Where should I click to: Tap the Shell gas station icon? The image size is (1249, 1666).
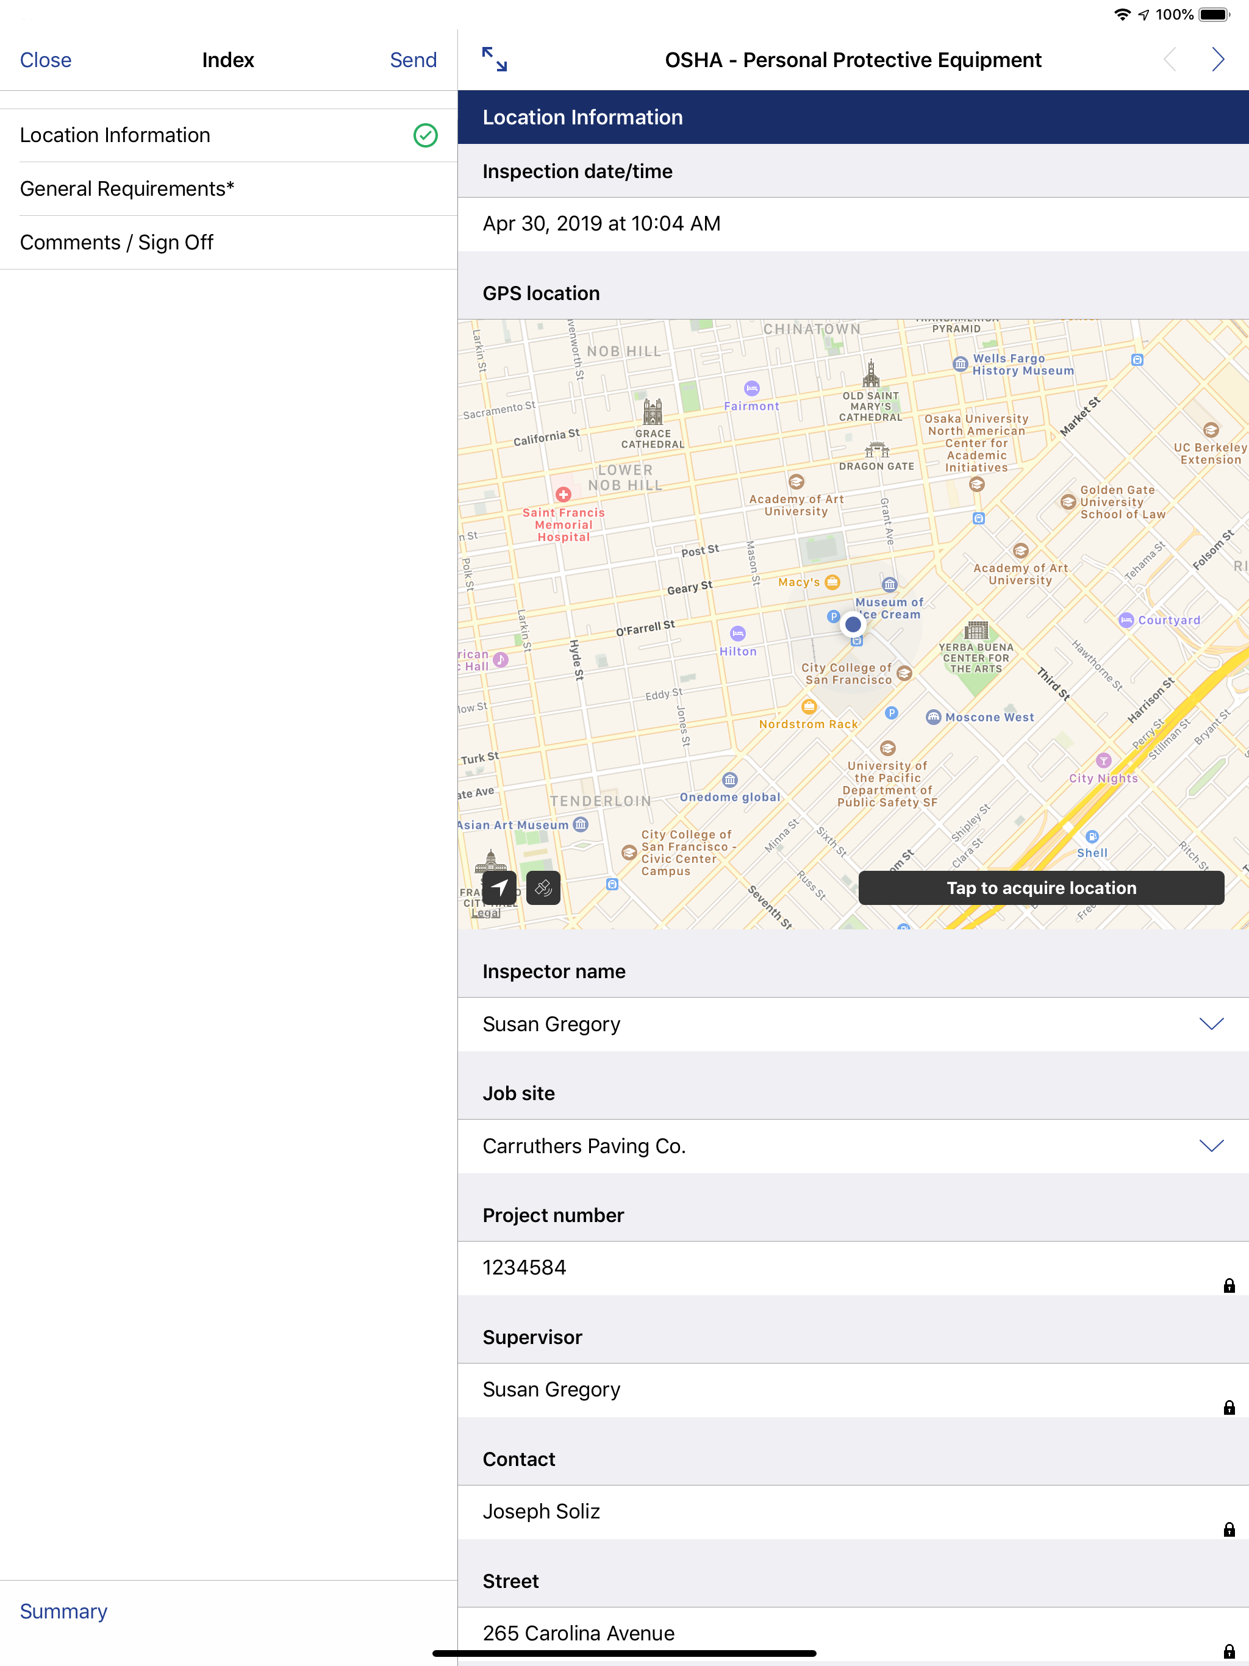click(x=1092, y=836)
